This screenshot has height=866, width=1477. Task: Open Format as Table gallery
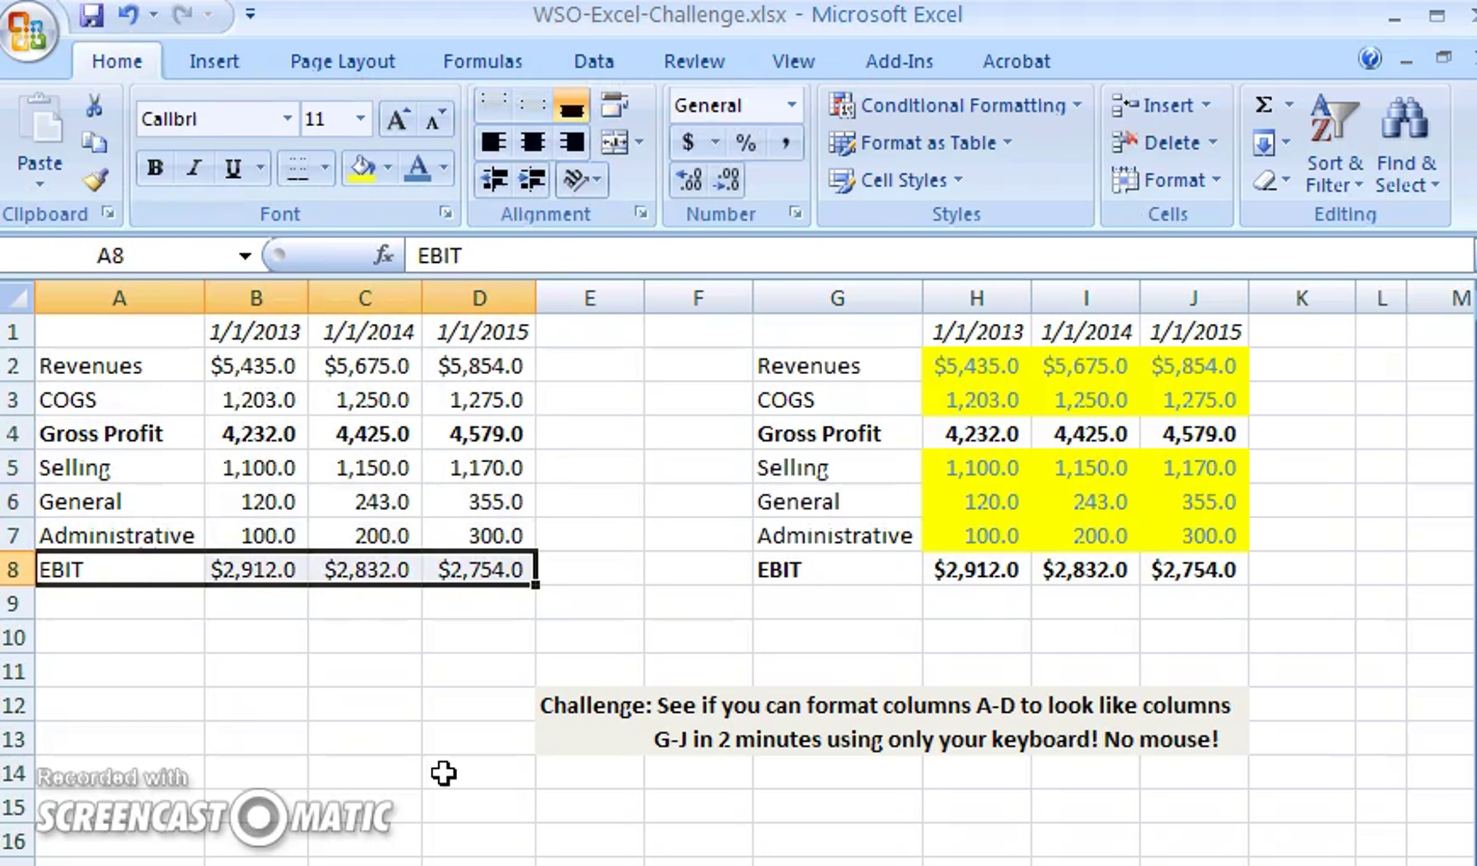click(x=921, y=143)
